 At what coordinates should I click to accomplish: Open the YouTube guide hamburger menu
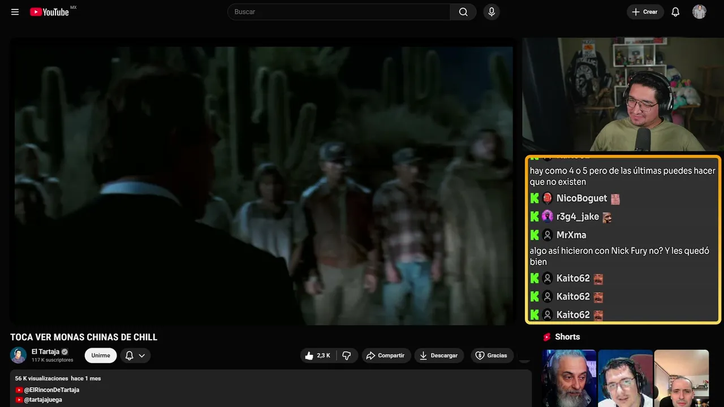click(15, 12)
